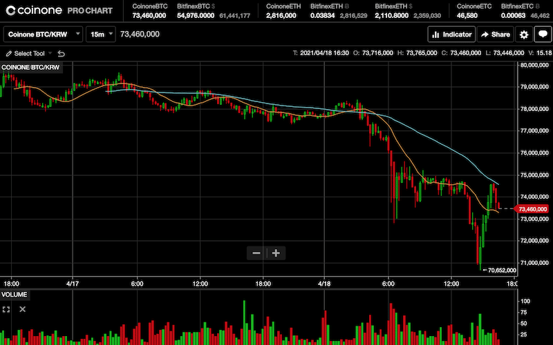
Task: Click the volume value V: 15.18
Action: pos(540,53)
